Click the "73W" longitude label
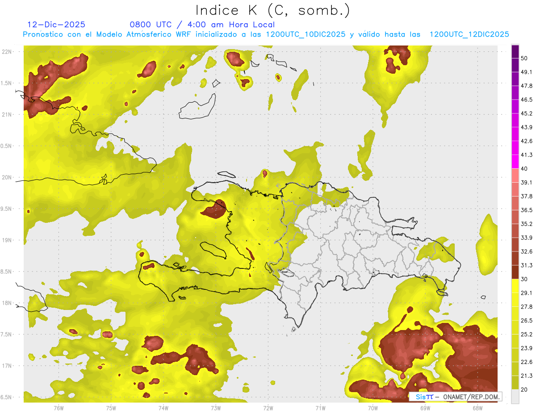Viewport: 536px width, 414px height. (x=216, y=408)
